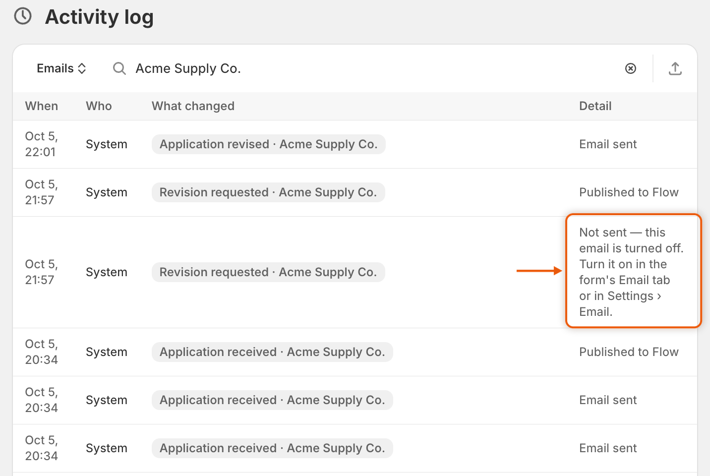Select the "Oct 5, 22:01" timestamp
Image resolution: width=710 pixels, height=476 pixels.
coord(42,144)
